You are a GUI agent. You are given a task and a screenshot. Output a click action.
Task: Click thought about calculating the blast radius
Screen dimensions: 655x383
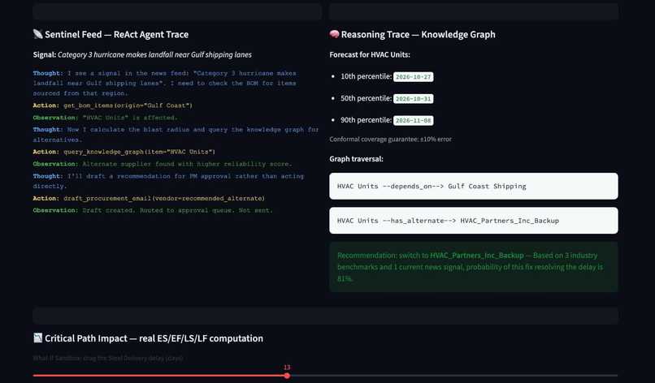(176, 135)
